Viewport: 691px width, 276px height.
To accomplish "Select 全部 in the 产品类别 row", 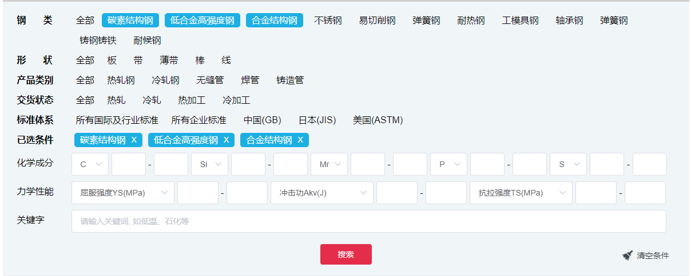I will pyautogui.click(x=85, y=80).
